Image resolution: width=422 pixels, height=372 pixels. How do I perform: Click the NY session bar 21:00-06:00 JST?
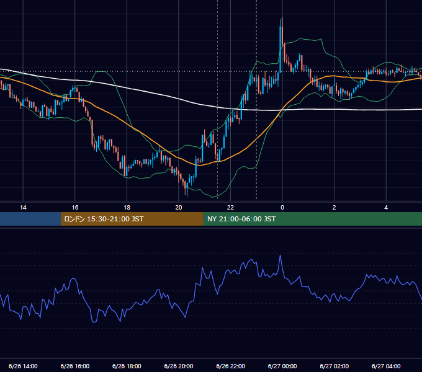pyautogui.click(x=312, y=219)
